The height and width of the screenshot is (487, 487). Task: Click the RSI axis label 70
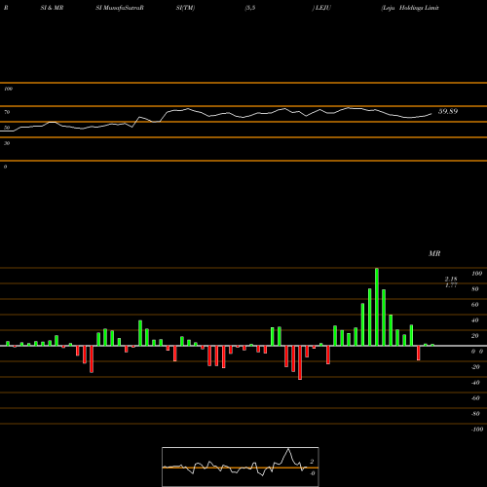coord(7,112)
